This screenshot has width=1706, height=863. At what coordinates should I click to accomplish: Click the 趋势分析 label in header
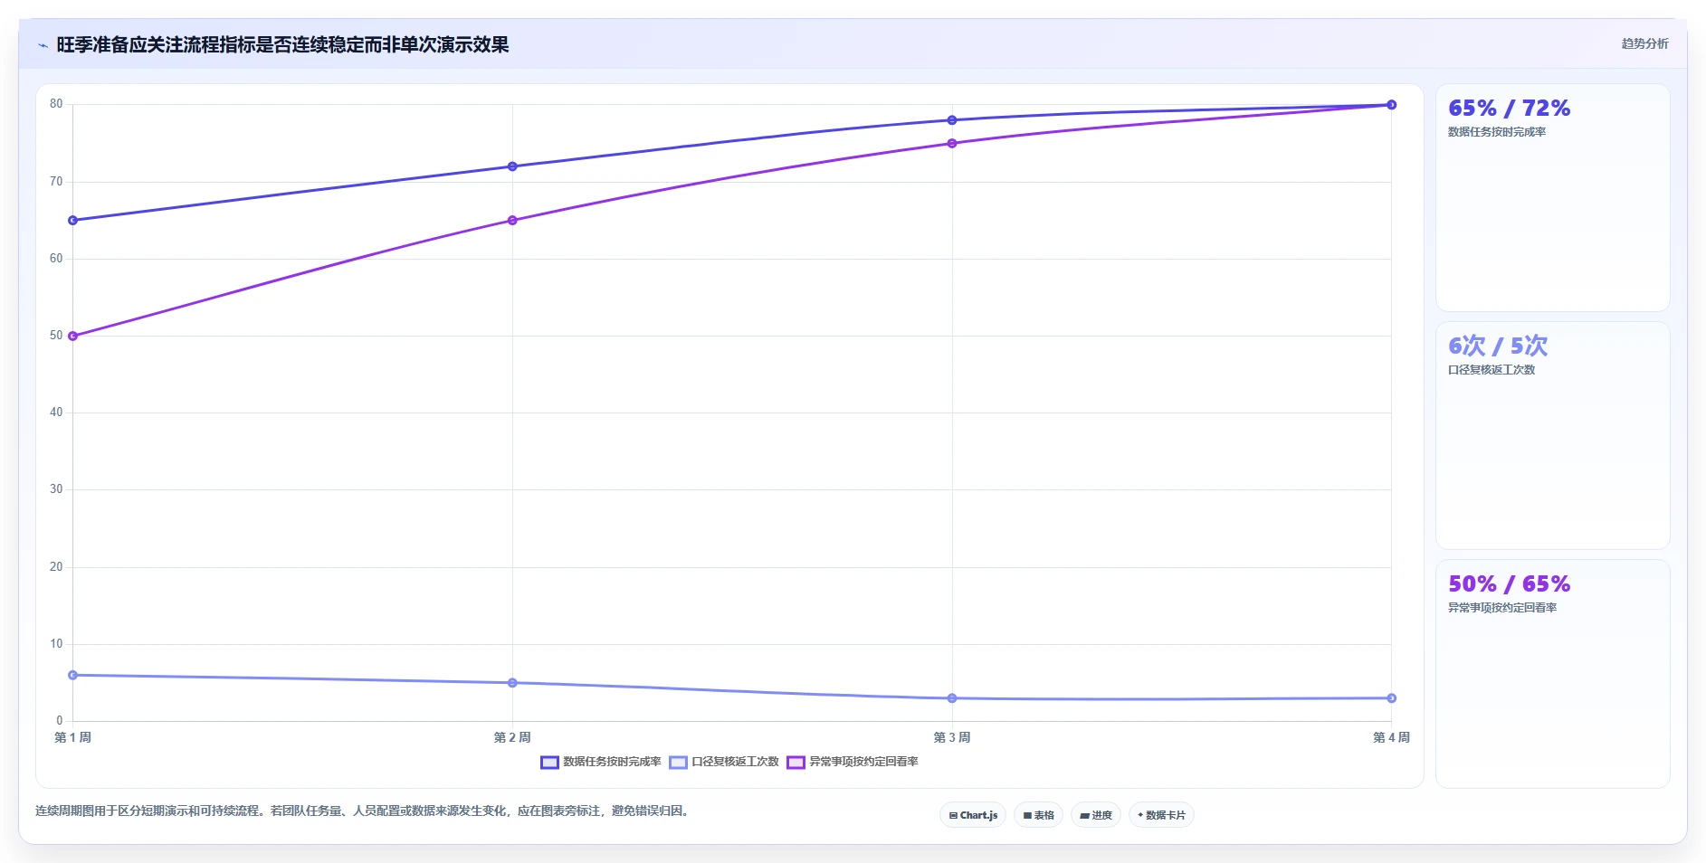(x=1644, y=43)
